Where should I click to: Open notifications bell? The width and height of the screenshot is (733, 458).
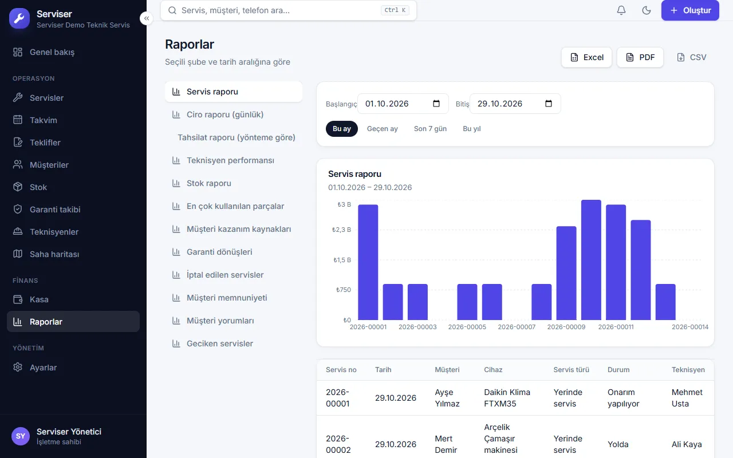point(621,10)
